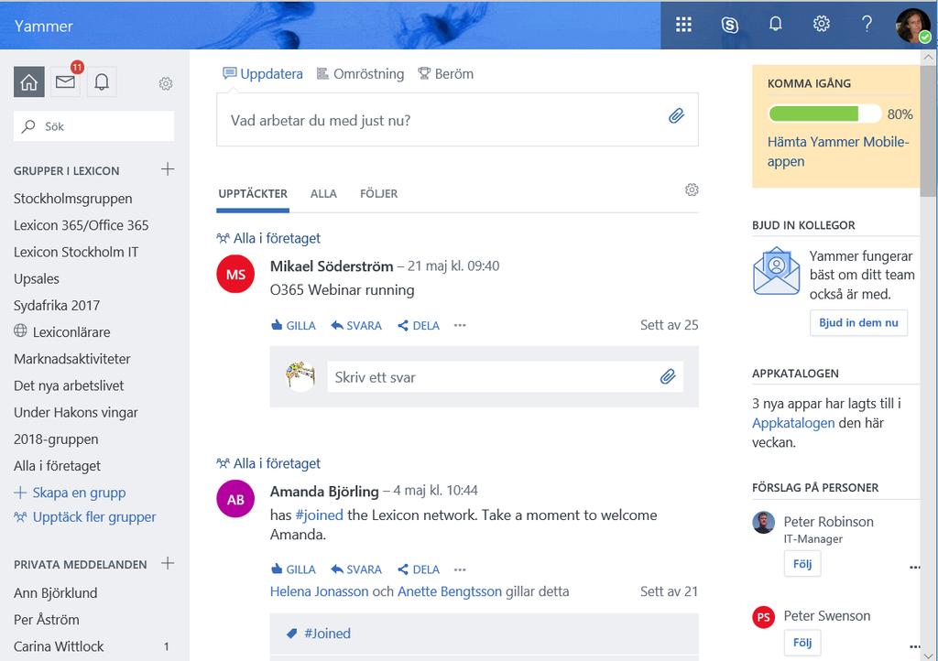Open private conversation with Carina Wittlock
Image resolution: width=938 pixels, height=661 pixels.
(x=59, y=646)
